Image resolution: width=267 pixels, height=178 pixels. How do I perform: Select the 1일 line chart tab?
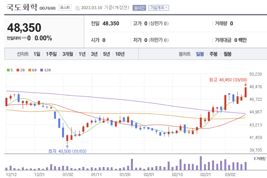pos(37,54)
